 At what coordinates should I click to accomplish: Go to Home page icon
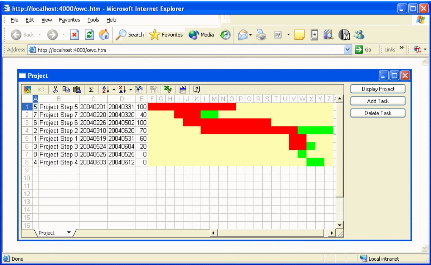click(x=104, y=35)
